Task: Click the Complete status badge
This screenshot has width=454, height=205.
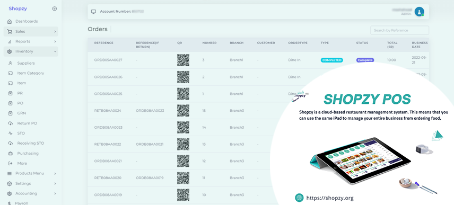Action: click(x=365, y=60)
